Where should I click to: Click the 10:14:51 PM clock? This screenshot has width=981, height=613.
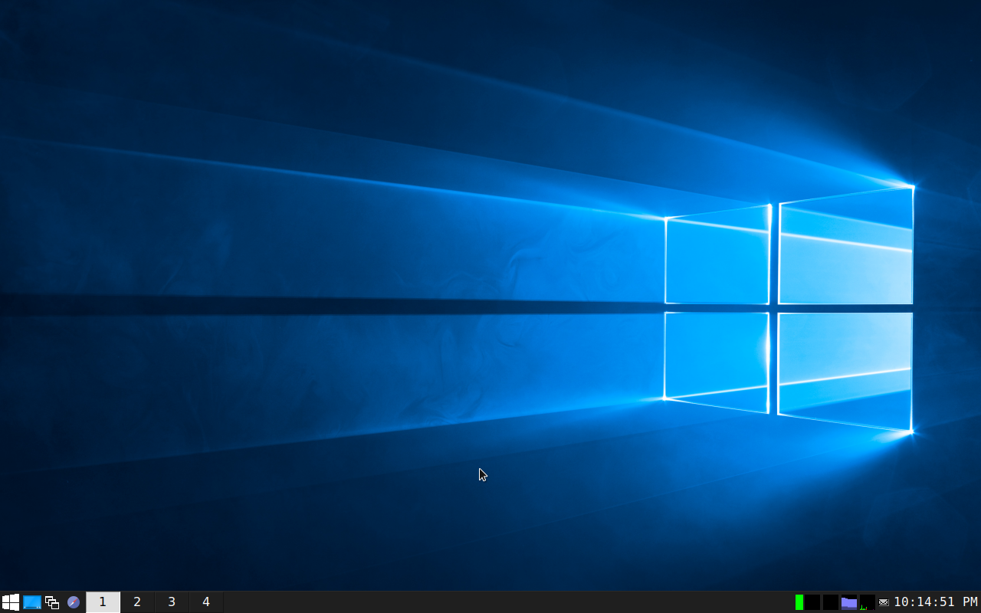click(x=936, y=602)
